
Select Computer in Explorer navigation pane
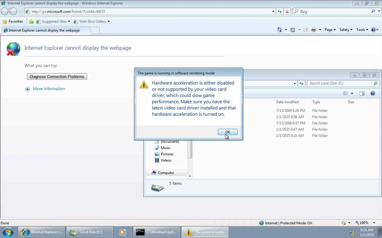tap(166, 173)
